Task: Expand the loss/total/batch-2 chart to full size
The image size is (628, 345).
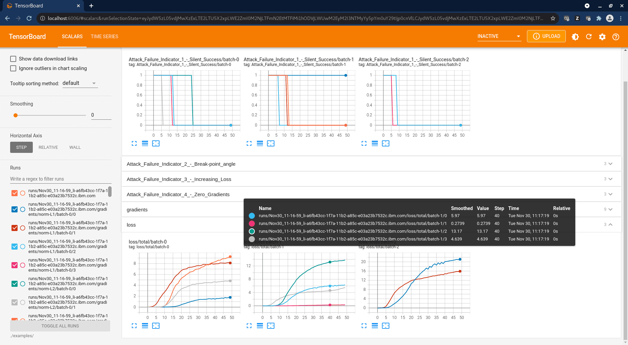Action: click(x=364, y=326)
